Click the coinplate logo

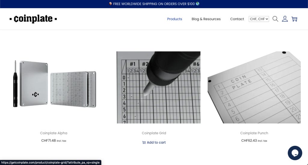(33, 19)
